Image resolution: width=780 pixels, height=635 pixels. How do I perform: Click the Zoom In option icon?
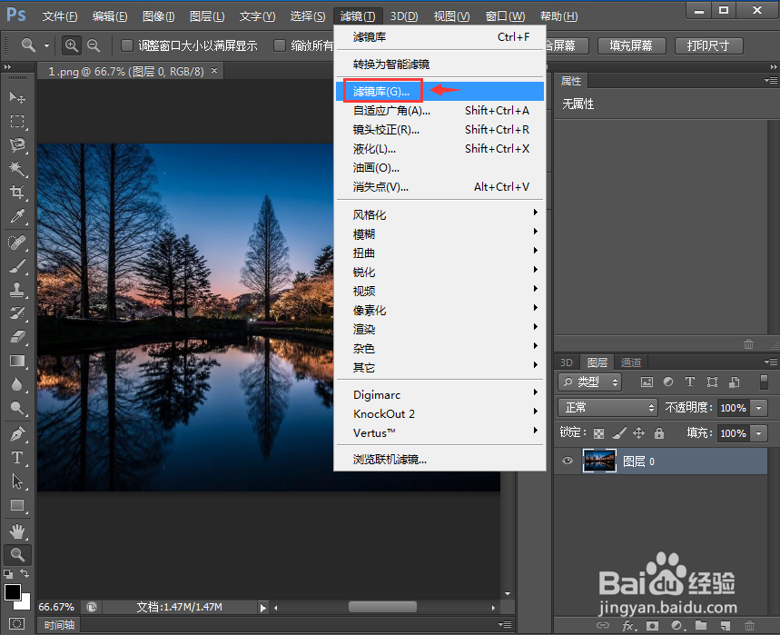pos(72,45)
